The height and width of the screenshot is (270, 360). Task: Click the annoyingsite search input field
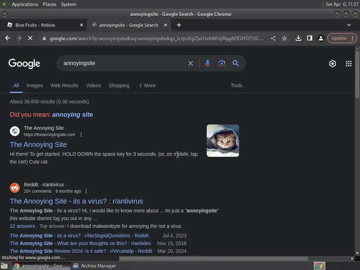pos(124,63)
